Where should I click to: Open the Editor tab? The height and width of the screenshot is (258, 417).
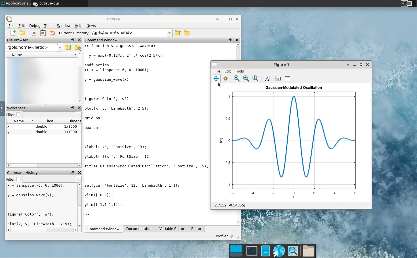196,229
